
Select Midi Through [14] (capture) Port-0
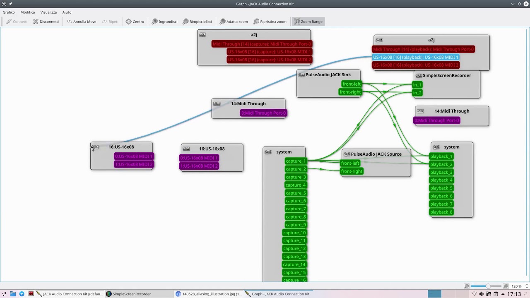[262, 44]
